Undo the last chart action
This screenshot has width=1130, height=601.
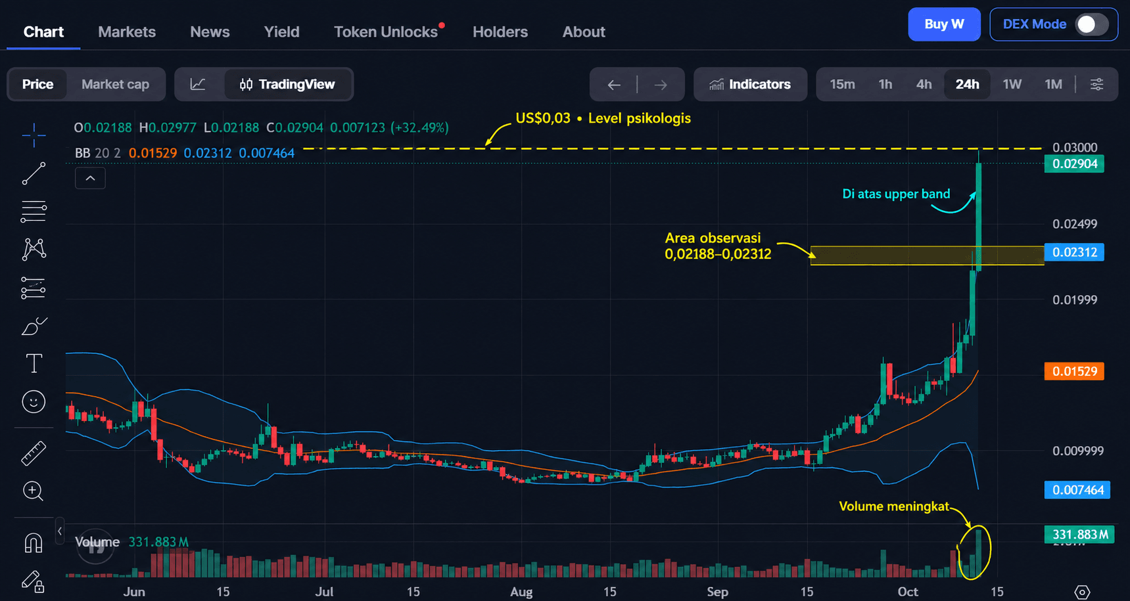[x=614, y=85]
